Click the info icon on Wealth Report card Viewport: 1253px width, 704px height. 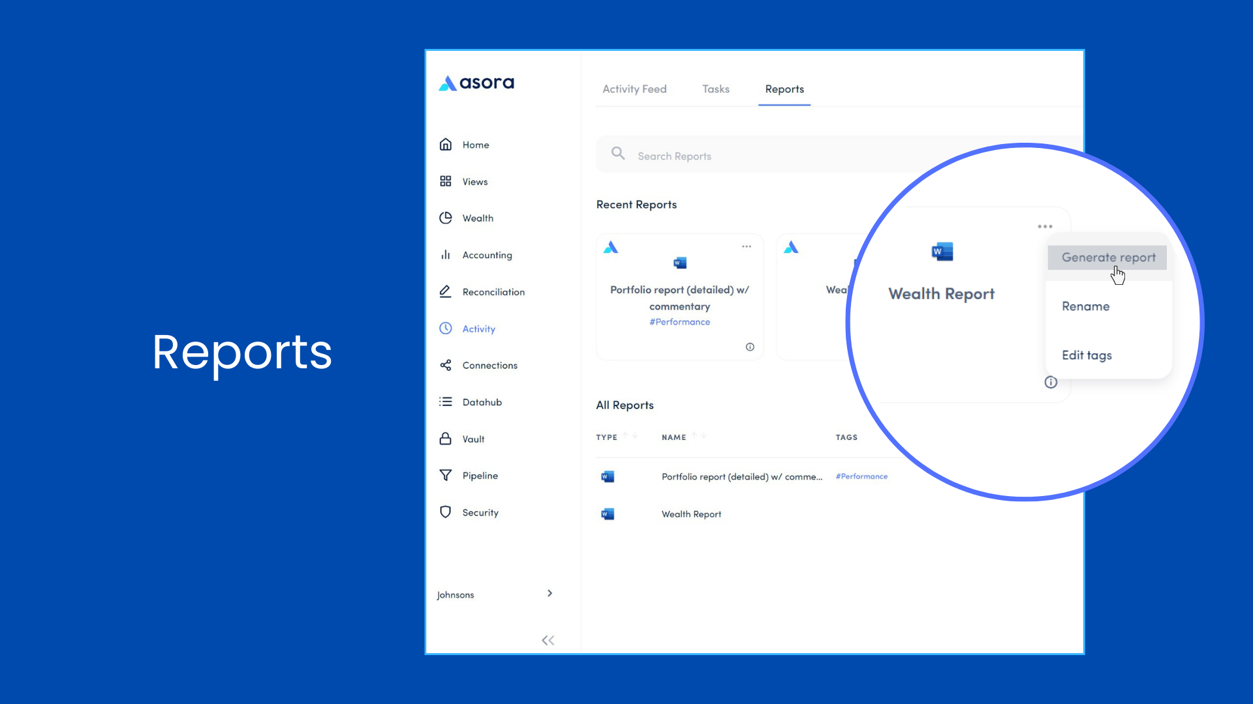pos(1051,382)
